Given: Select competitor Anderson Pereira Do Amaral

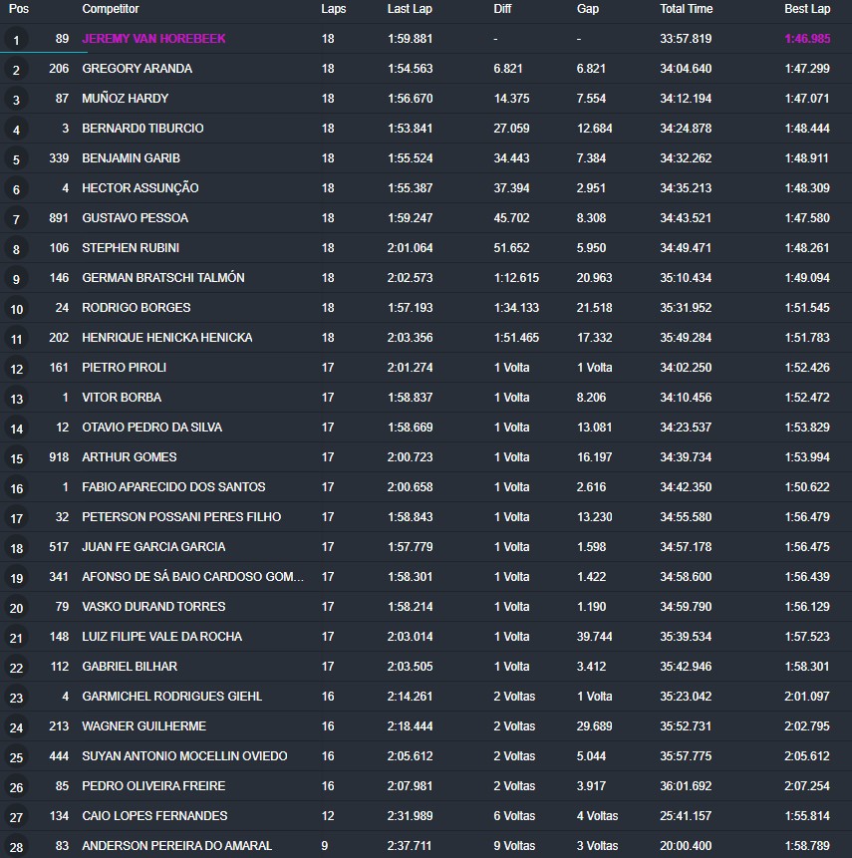Looking at the screenshot, I should pyautogui.click(x=176, y=846).
